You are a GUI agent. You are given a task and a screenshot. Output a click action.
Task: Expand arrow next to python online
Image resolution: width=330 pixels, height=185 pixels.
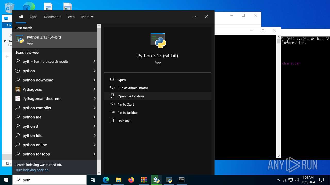(94, 145)
